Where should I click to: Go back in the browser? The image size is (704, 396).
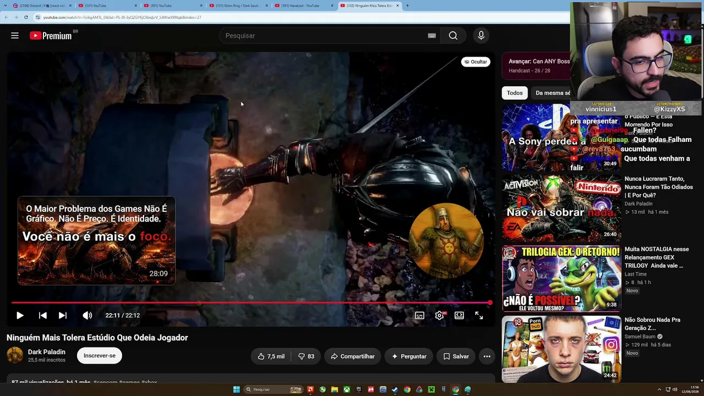click(6, 17)
